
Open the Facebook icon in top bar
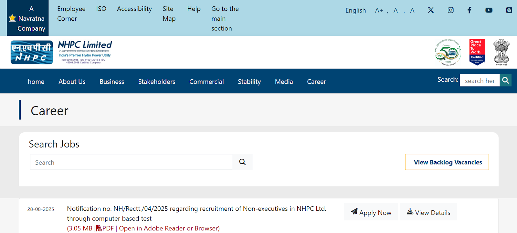click(470, 10)
